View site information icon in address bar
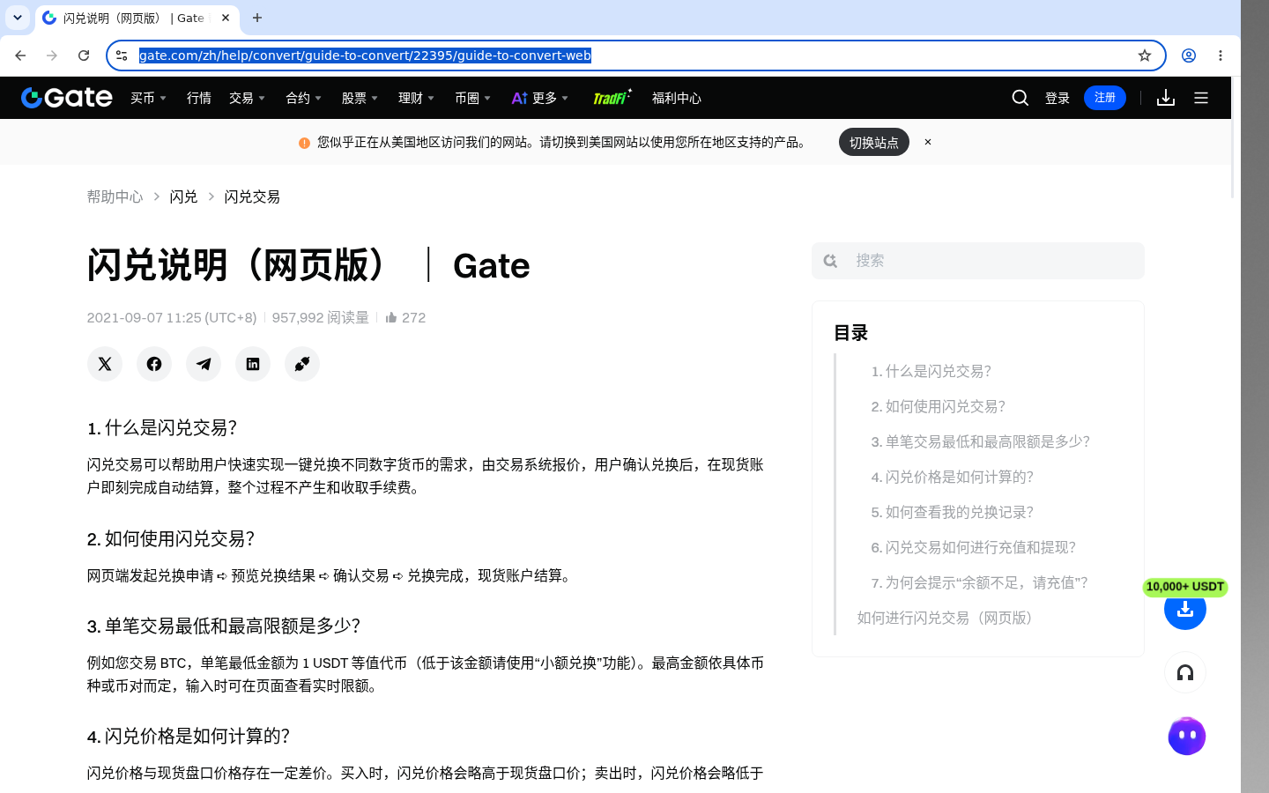This screenshot has width=1269, height=793. [122, 56]
